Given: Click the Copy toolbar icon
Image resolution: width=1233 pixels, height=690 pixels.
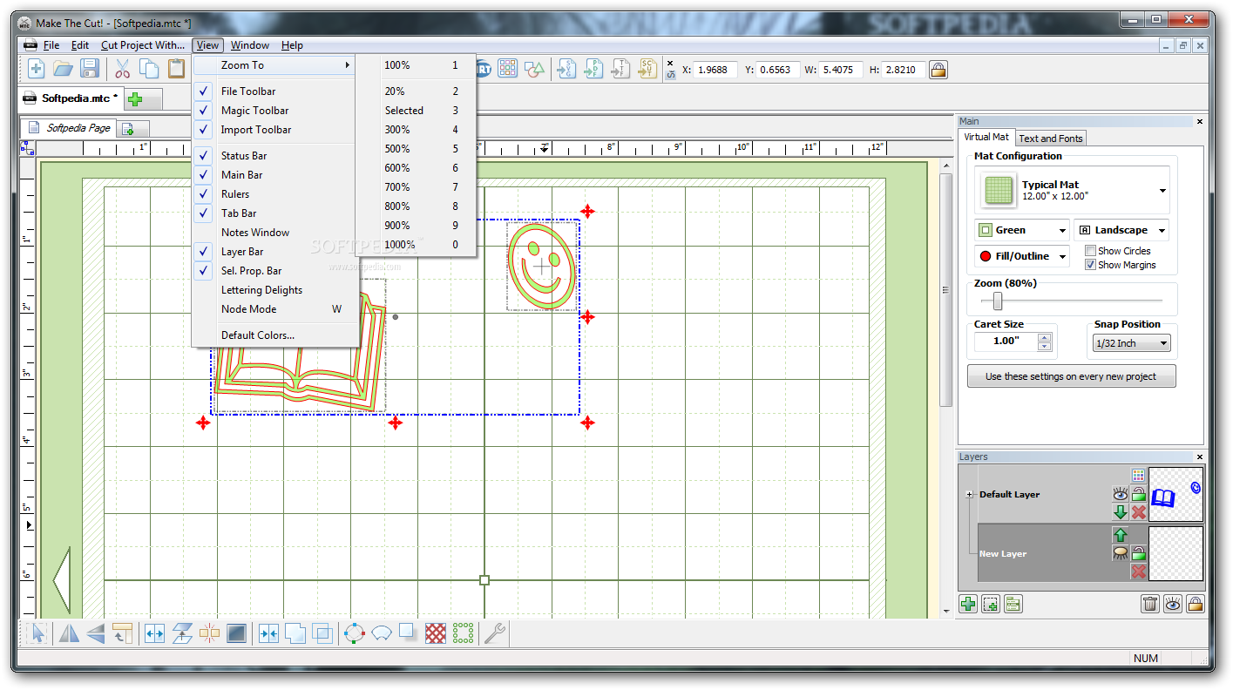Looking at the screenshot, I should pos(149,69).
